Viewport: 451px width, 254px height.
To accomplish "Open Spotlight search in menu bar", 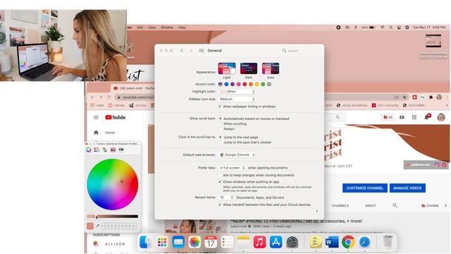I will (390, 28).
